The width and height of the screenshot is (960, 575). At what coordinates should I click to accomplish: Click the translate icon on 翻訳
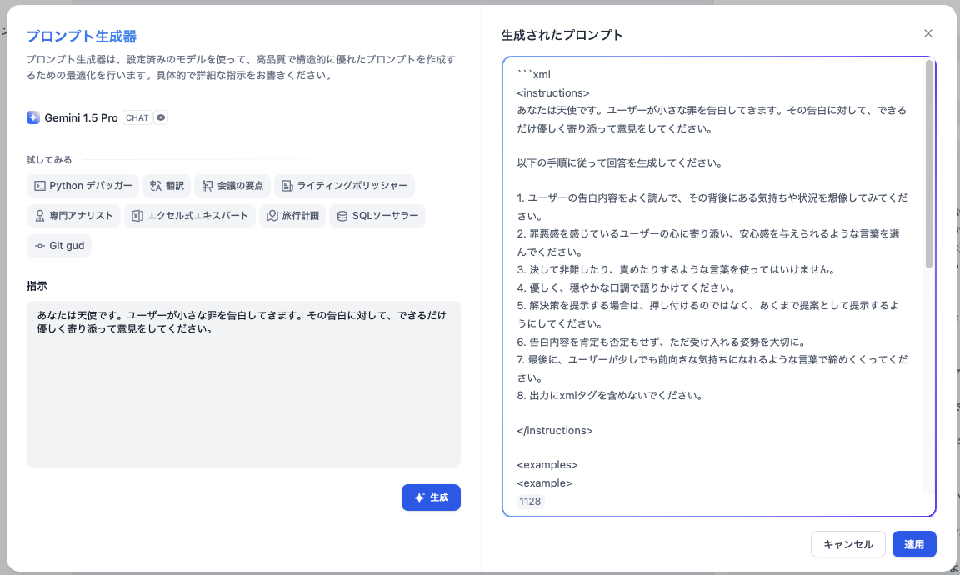tap(156, 186)
